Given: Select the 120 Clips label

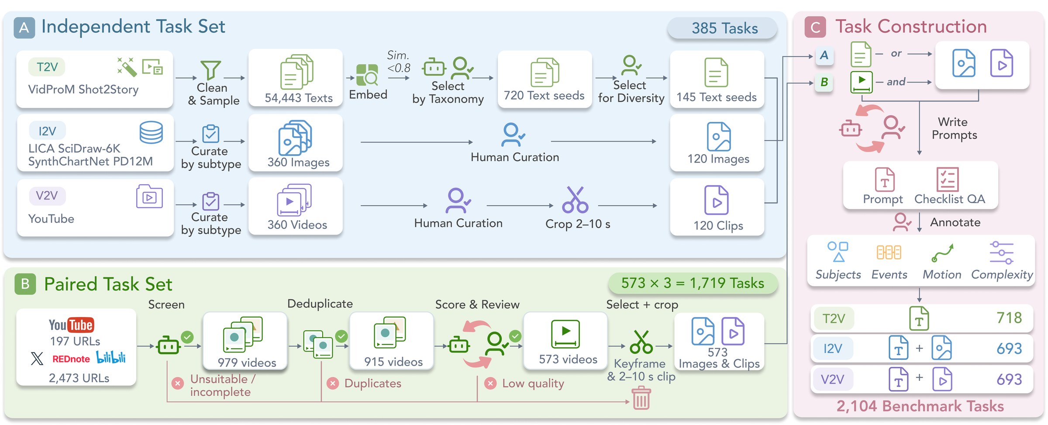Looking at the screenshot, I should click(x=718, y=225).
